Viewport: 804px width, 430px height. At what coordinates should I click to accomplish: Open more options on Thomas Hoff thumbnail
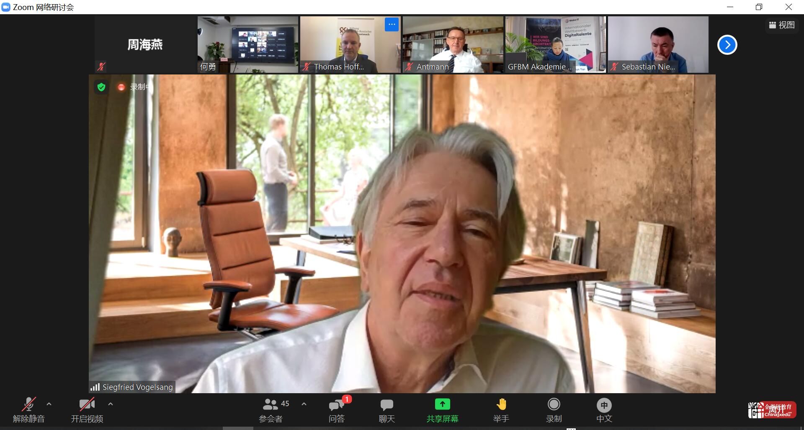click(392, 25)
